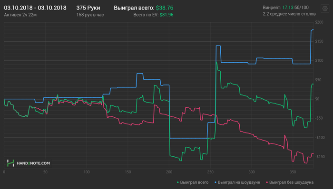The width and height of the screenshot is (333, 189).
Task: Open the HAND2NOTE.COM link
Action: coord(33,163)
